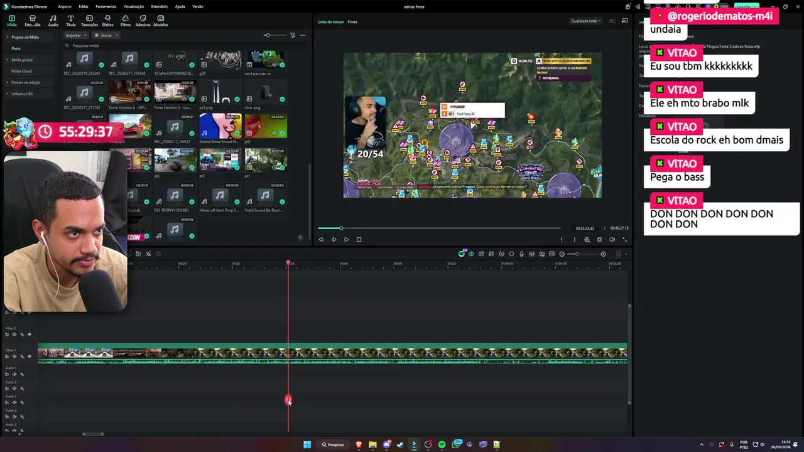Screen dimensions: 804x452
Task: Expand the Mídia global section
Action: coord(8,60)
